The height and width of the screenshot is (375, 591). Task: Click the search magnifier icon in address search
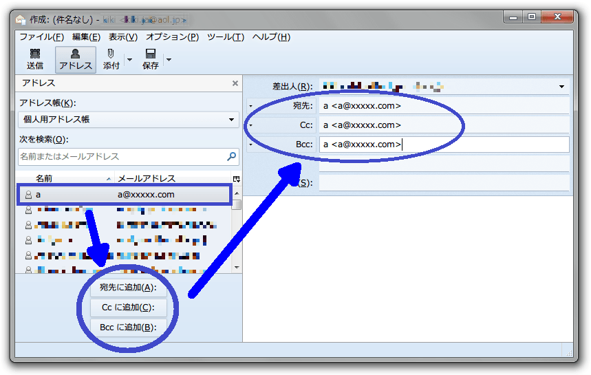click(x=231, y=156)
